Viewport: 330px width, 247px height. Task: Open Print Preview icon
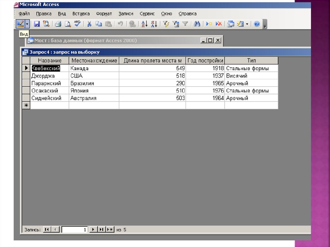coord(68,24)
